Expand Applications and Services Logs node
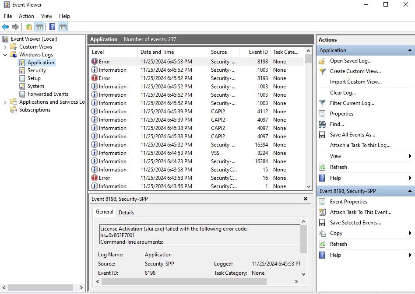This screenshot has width=415, height=294. click(x=5, y=102)
